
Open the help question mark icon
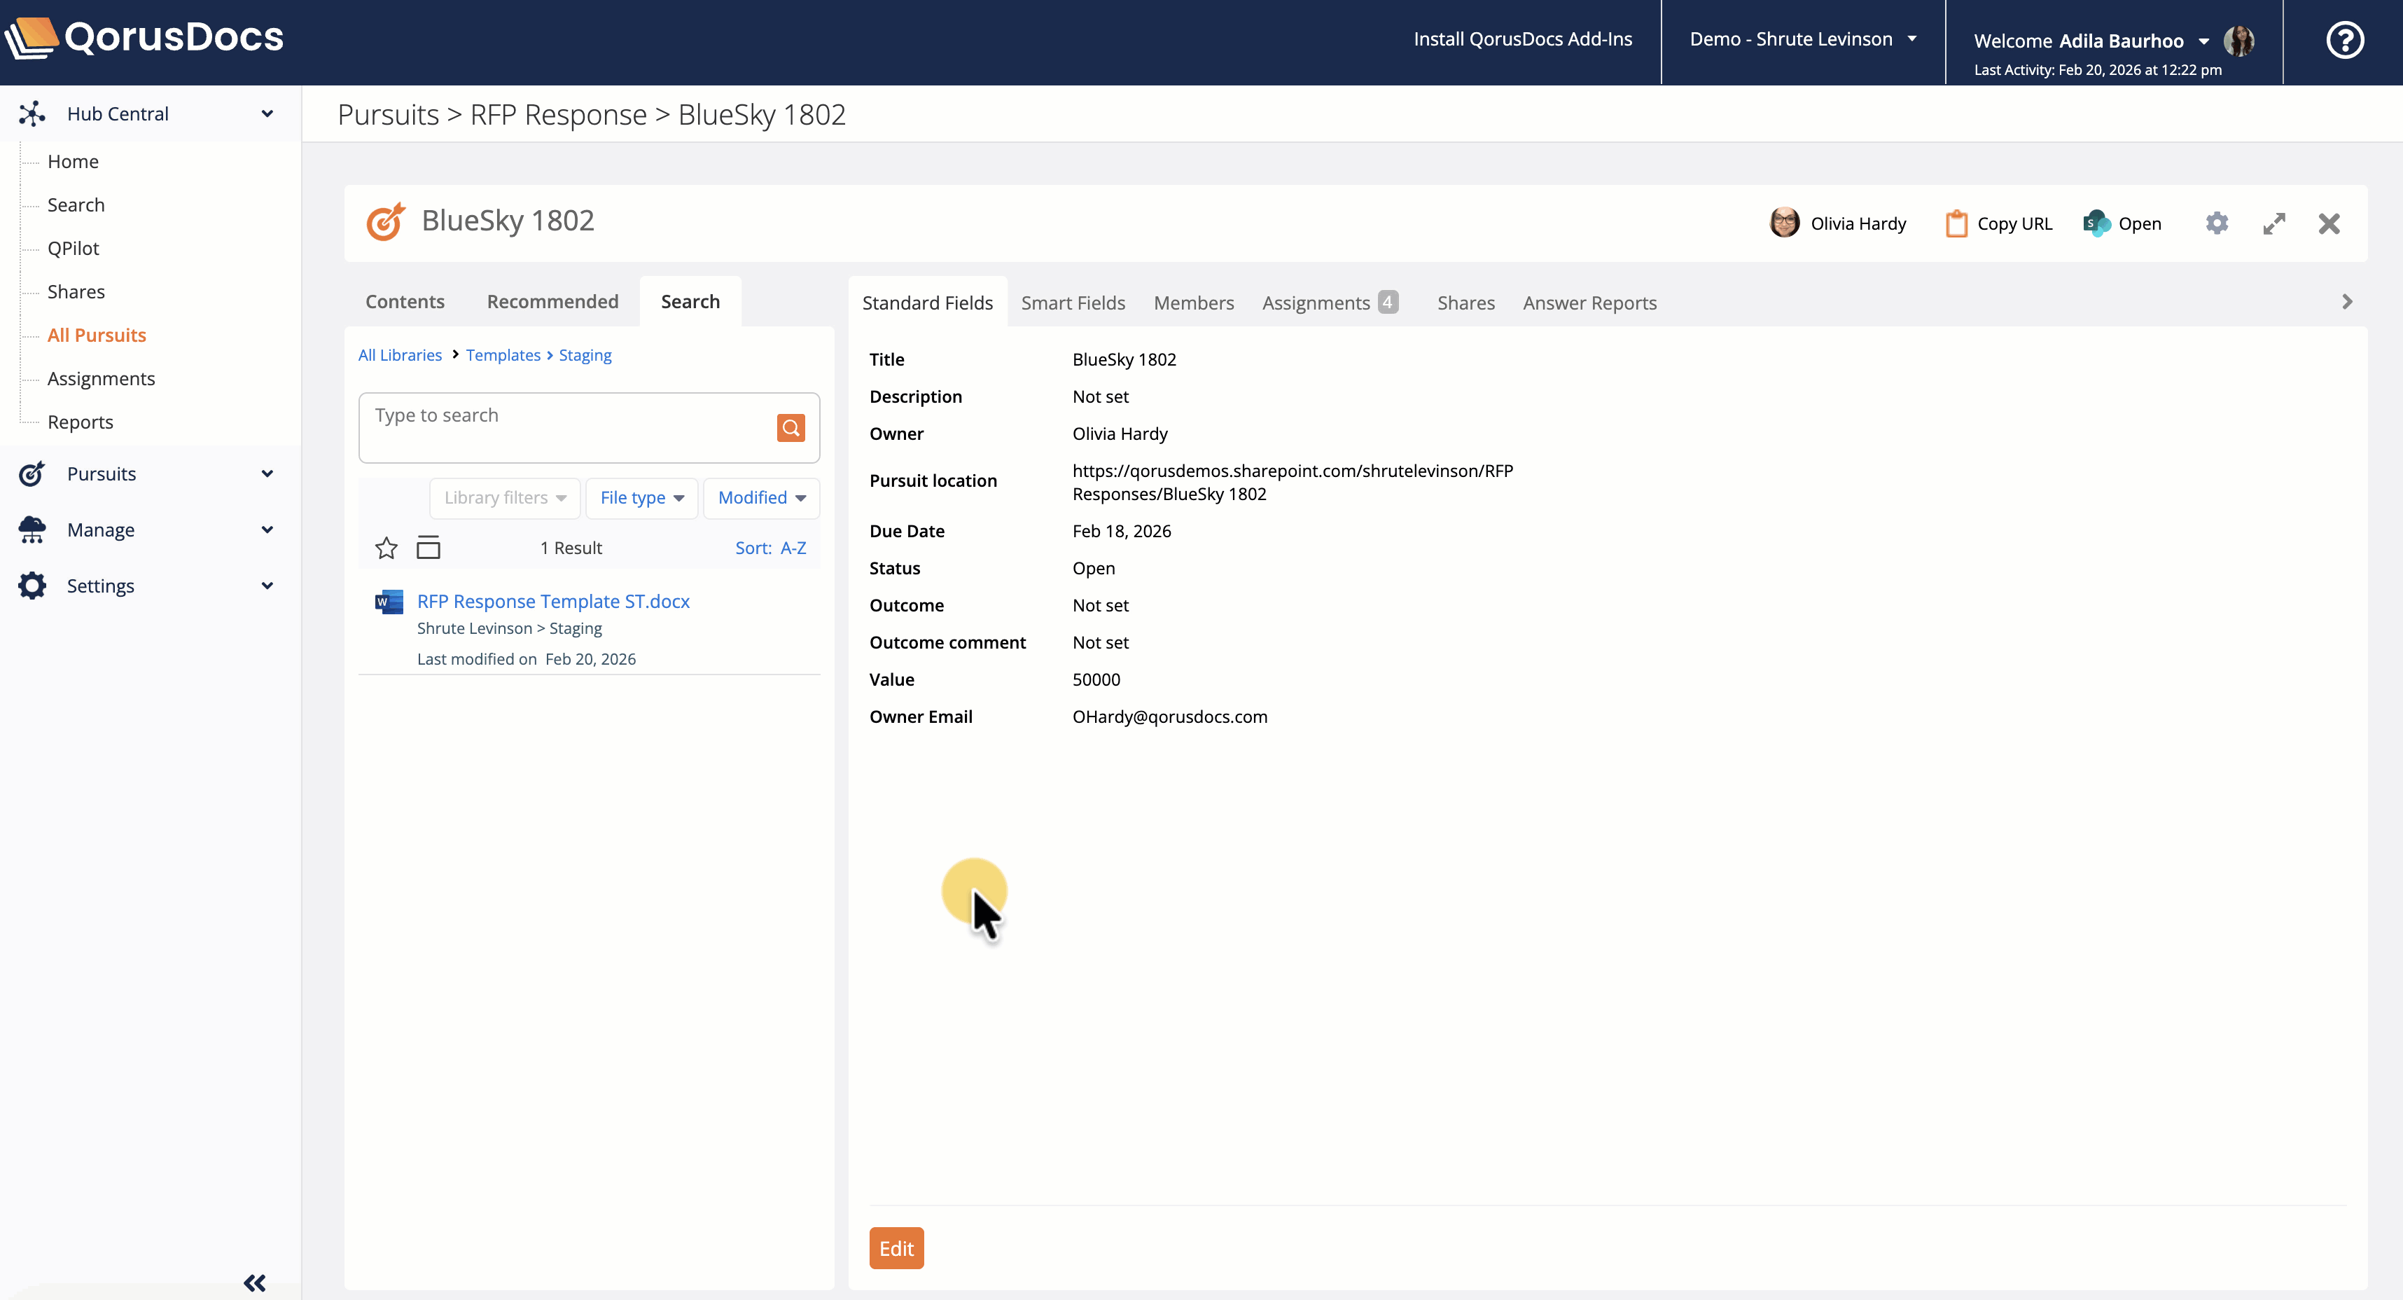tap(2344, 40)
